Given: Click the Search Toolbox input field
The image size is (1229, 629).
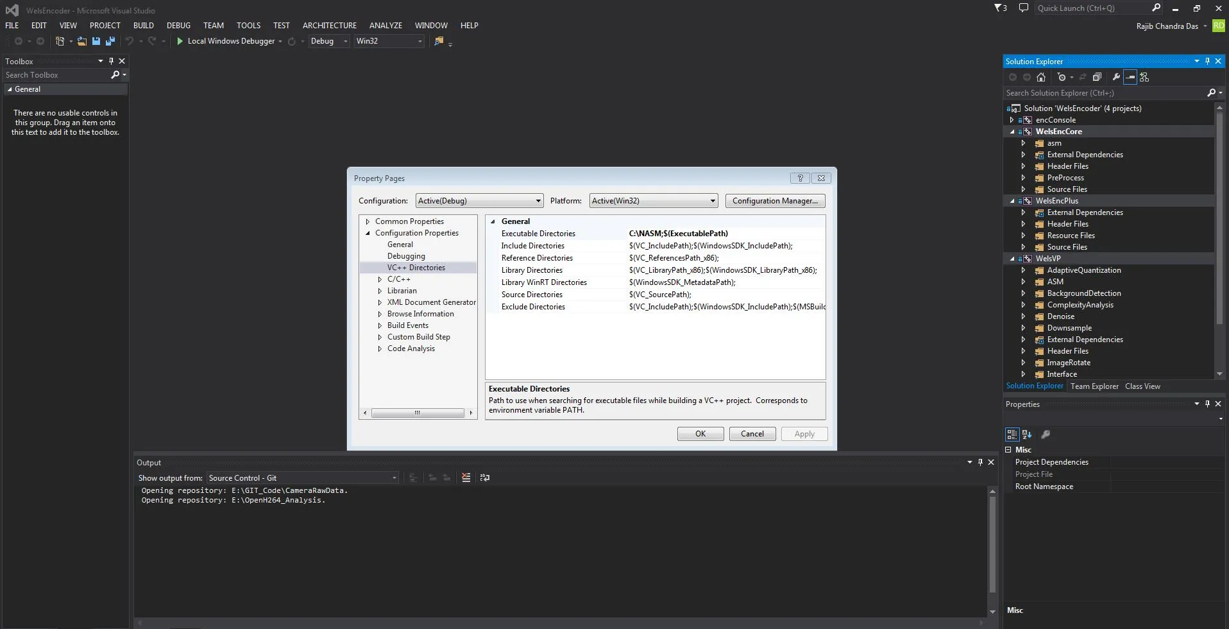Looking at the screenshot, I should click(x=56, y=75).
